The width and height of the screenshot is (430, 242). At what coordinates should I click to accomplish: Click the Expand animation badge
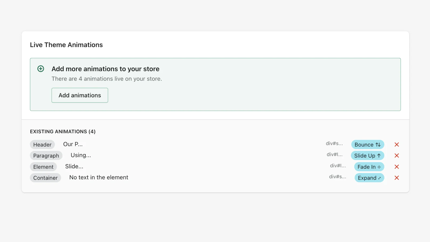[369, 178]
